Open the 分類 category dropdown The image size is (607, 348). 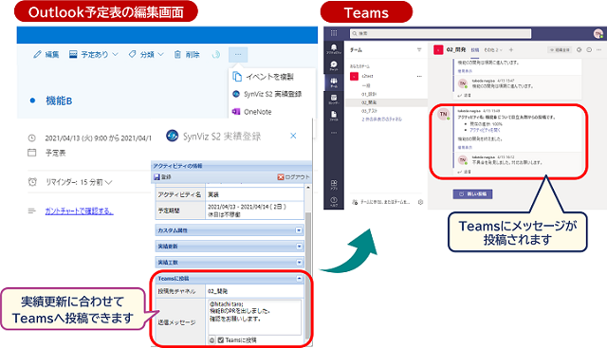(x=146, y=55)
